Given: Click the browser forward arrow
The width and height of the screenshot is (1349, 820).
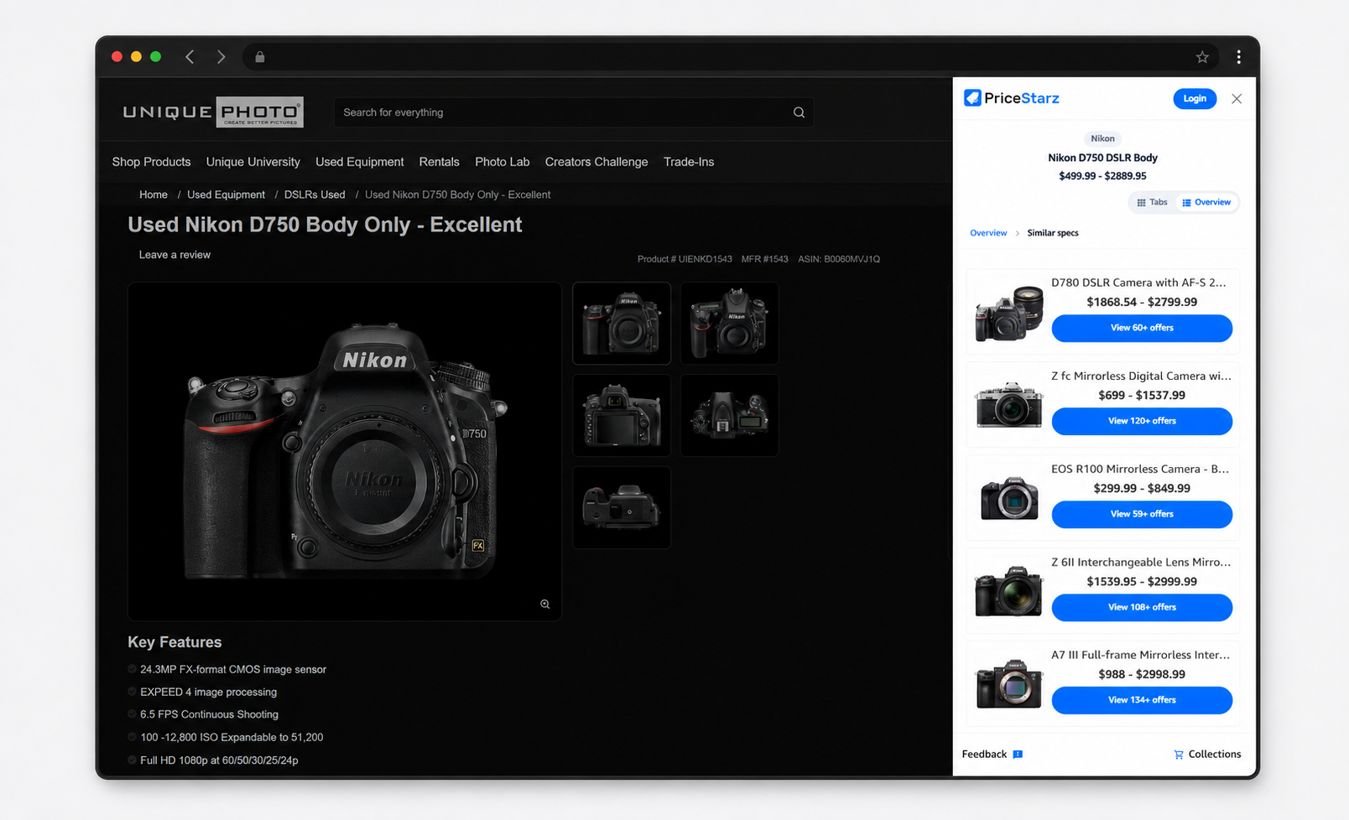Looking at the screenshot, I should [x=221, y=57].
